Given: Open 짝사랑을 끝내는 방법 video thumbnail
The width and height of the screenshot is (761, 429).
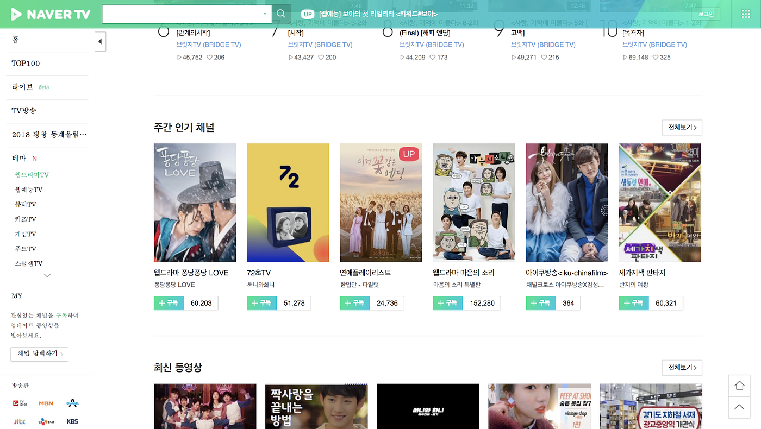Looking at the screenshot, I should 316,406.
